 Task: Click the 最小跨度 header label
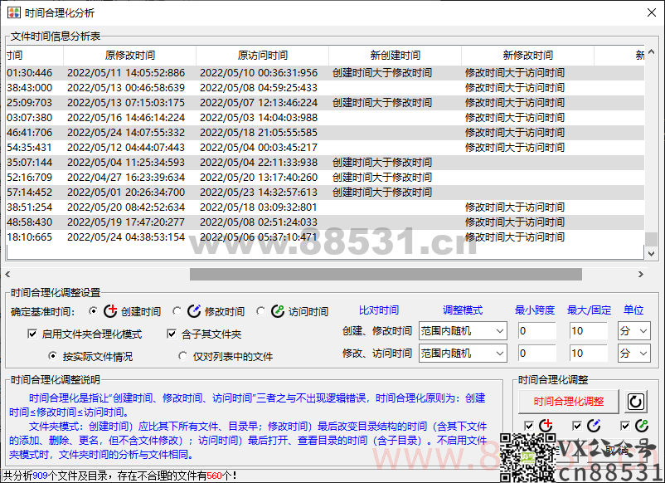535,310
